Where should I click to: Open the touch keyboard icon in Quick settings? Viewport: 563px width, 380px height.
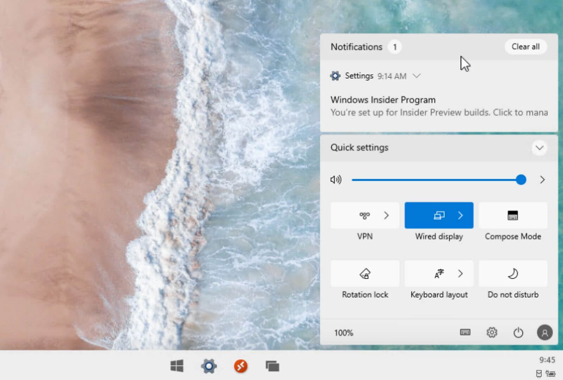[464, 332]
